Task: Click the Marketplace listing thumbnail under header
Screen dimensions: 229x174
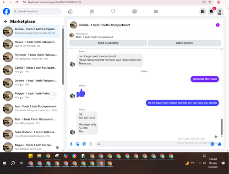Action: [71, 35]
